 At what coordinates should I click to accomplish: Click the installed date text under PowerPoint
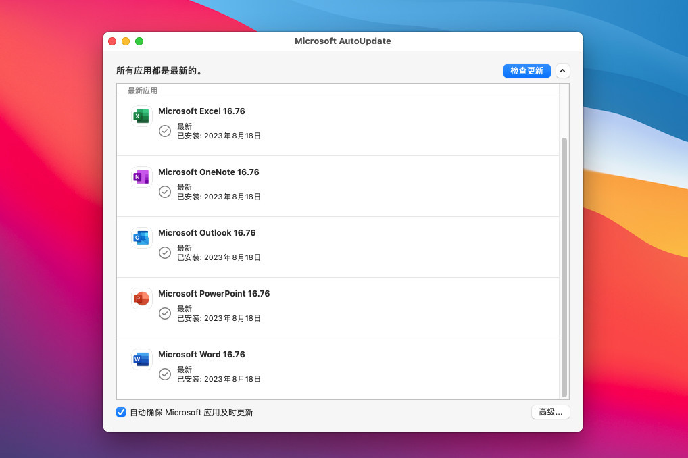[x=219, y=318]
